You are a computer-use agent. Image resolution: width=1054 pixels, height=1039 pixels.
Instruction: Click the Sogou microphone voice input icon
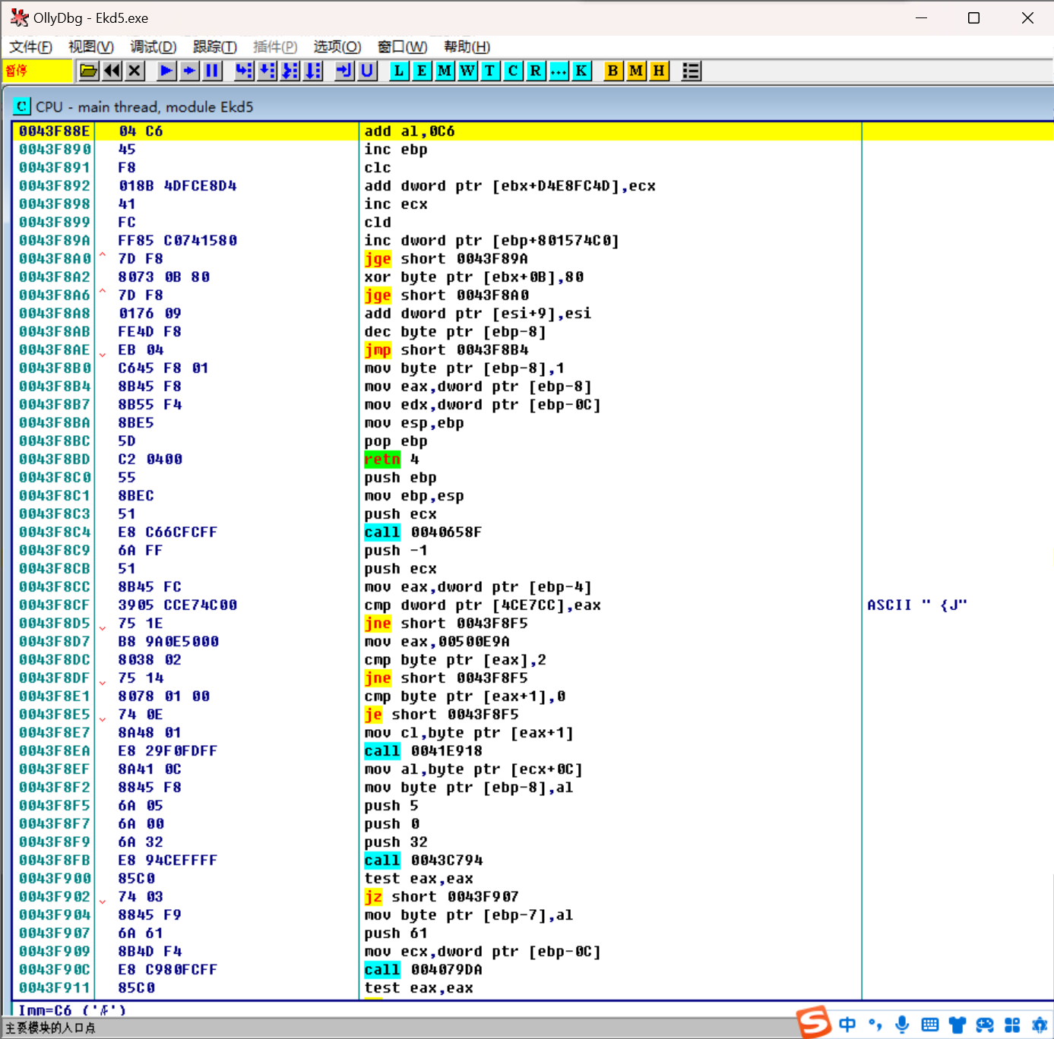(902, 1025)
